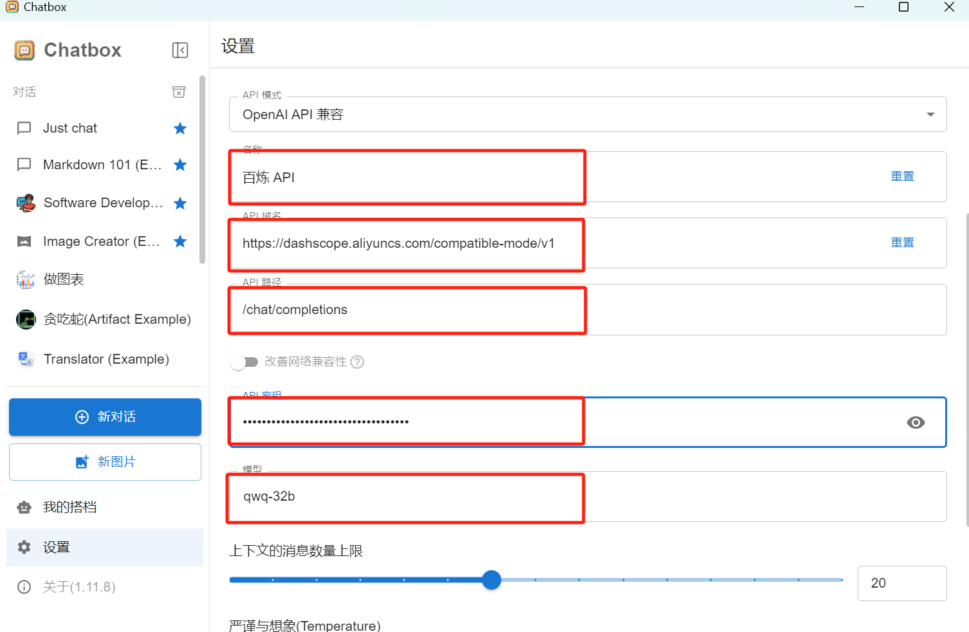
Task: Reset the 名称 field with 重置
Action: pos(902,176)
